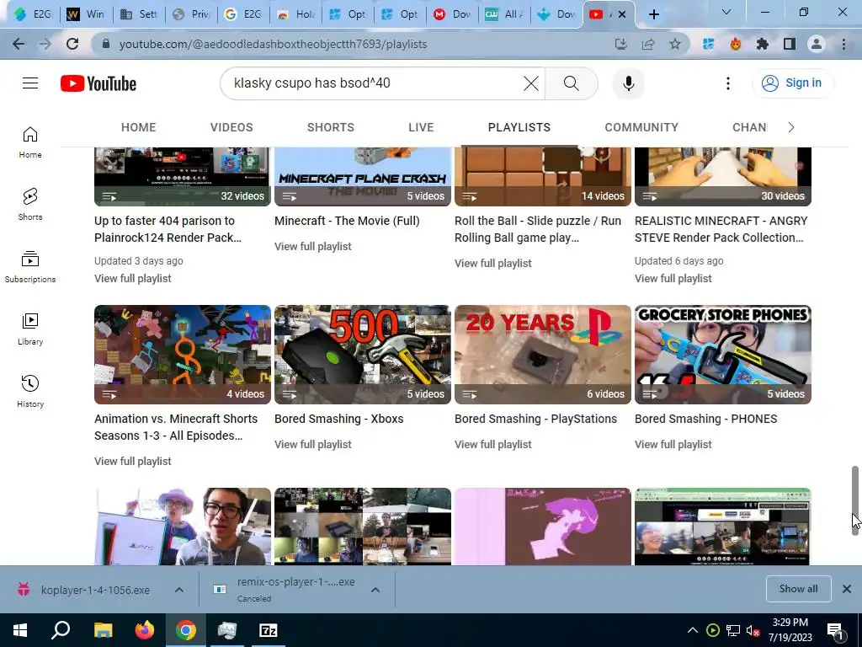Image resolution: width=862 pixels, height=647 pixels.
Task: Open REALISTIC MINECRAFT - ANGRY STEVE playlist title
Action: tap(721, 229)
